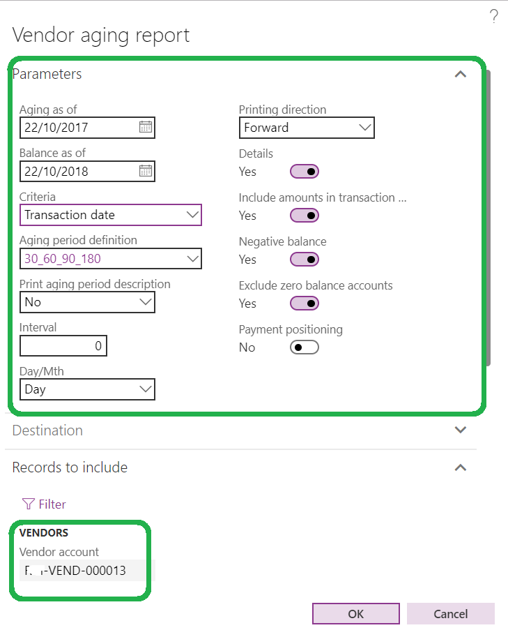Open Print aging period description dropdown
This screenshot has height=637, width=508.
click(145, 302)
